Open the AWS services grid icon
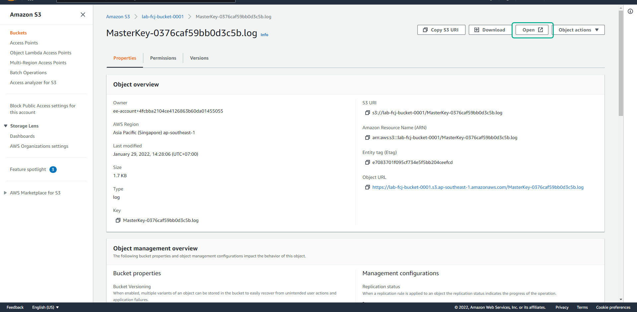The image size is (637, 312). [31, 1]
